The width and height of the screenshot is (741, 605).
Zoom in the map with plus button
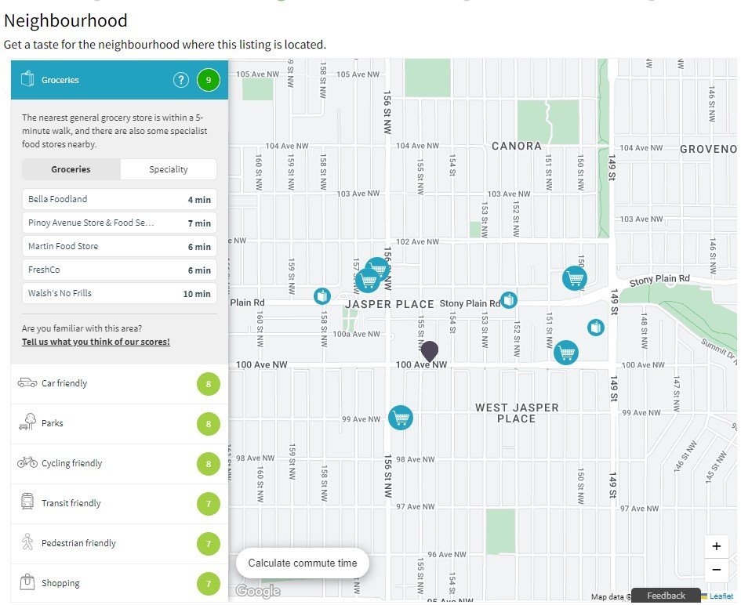click(x=717, y=546)
